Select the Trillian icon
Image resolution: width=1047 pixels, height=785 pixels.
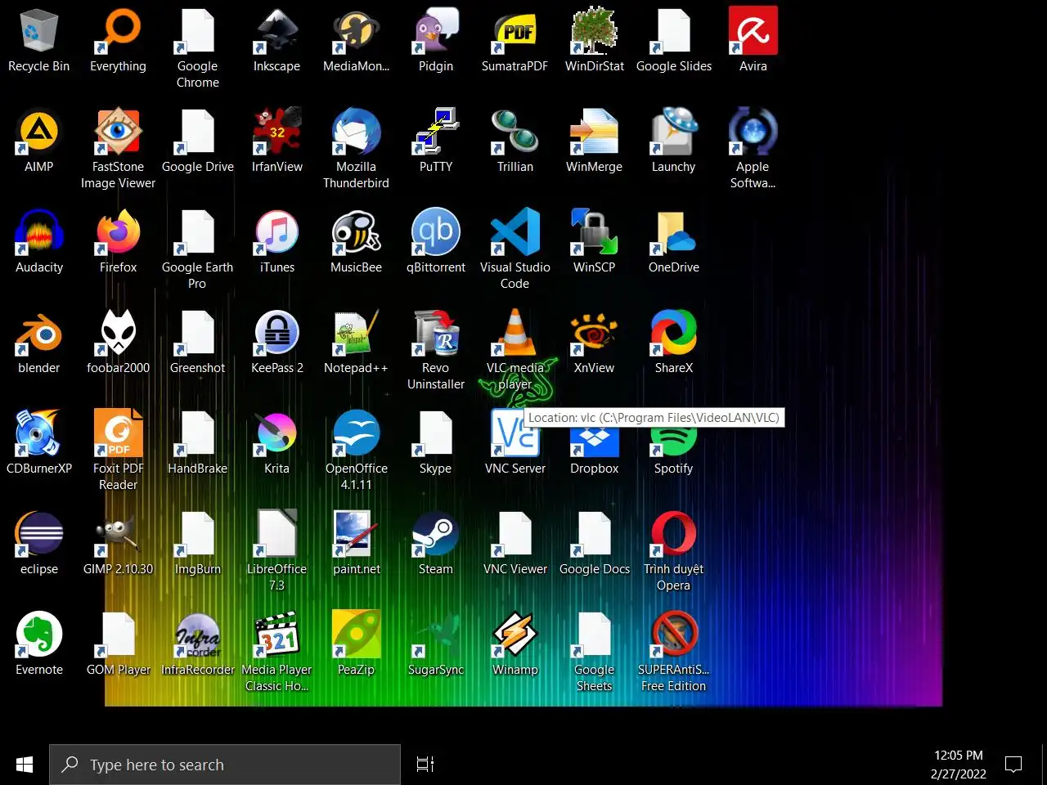point(515,132)
